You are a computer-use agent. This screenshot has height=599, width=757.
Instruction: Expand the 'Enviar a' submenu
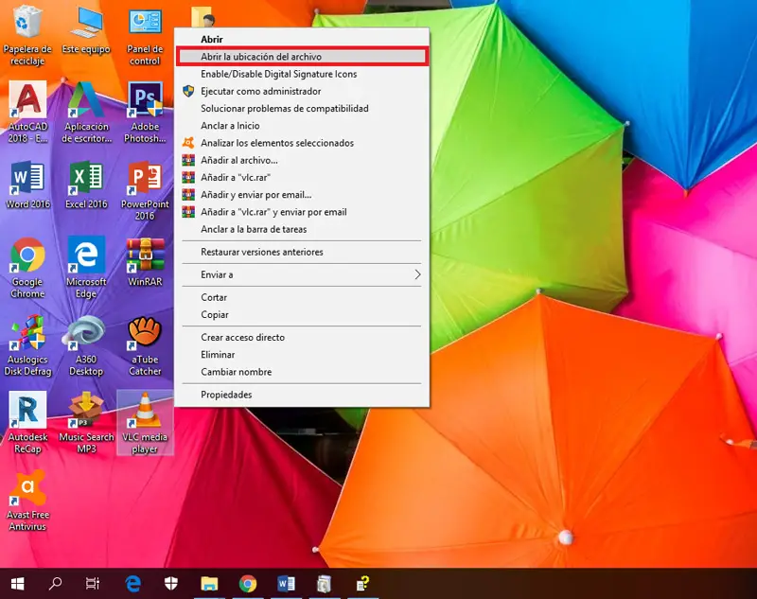[x=302, y=274]
